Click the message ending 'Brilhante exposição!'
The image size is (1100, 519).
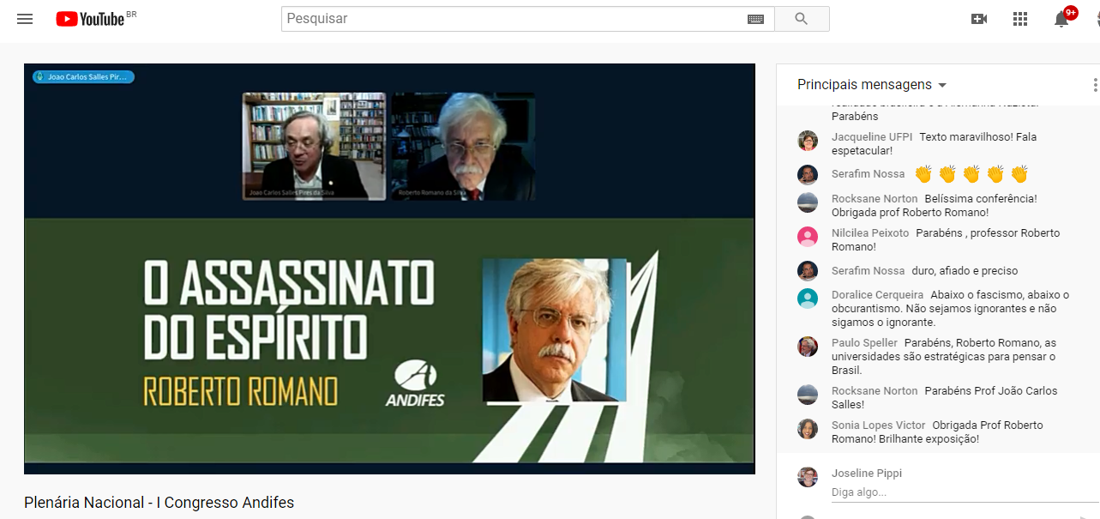[938, 432]
